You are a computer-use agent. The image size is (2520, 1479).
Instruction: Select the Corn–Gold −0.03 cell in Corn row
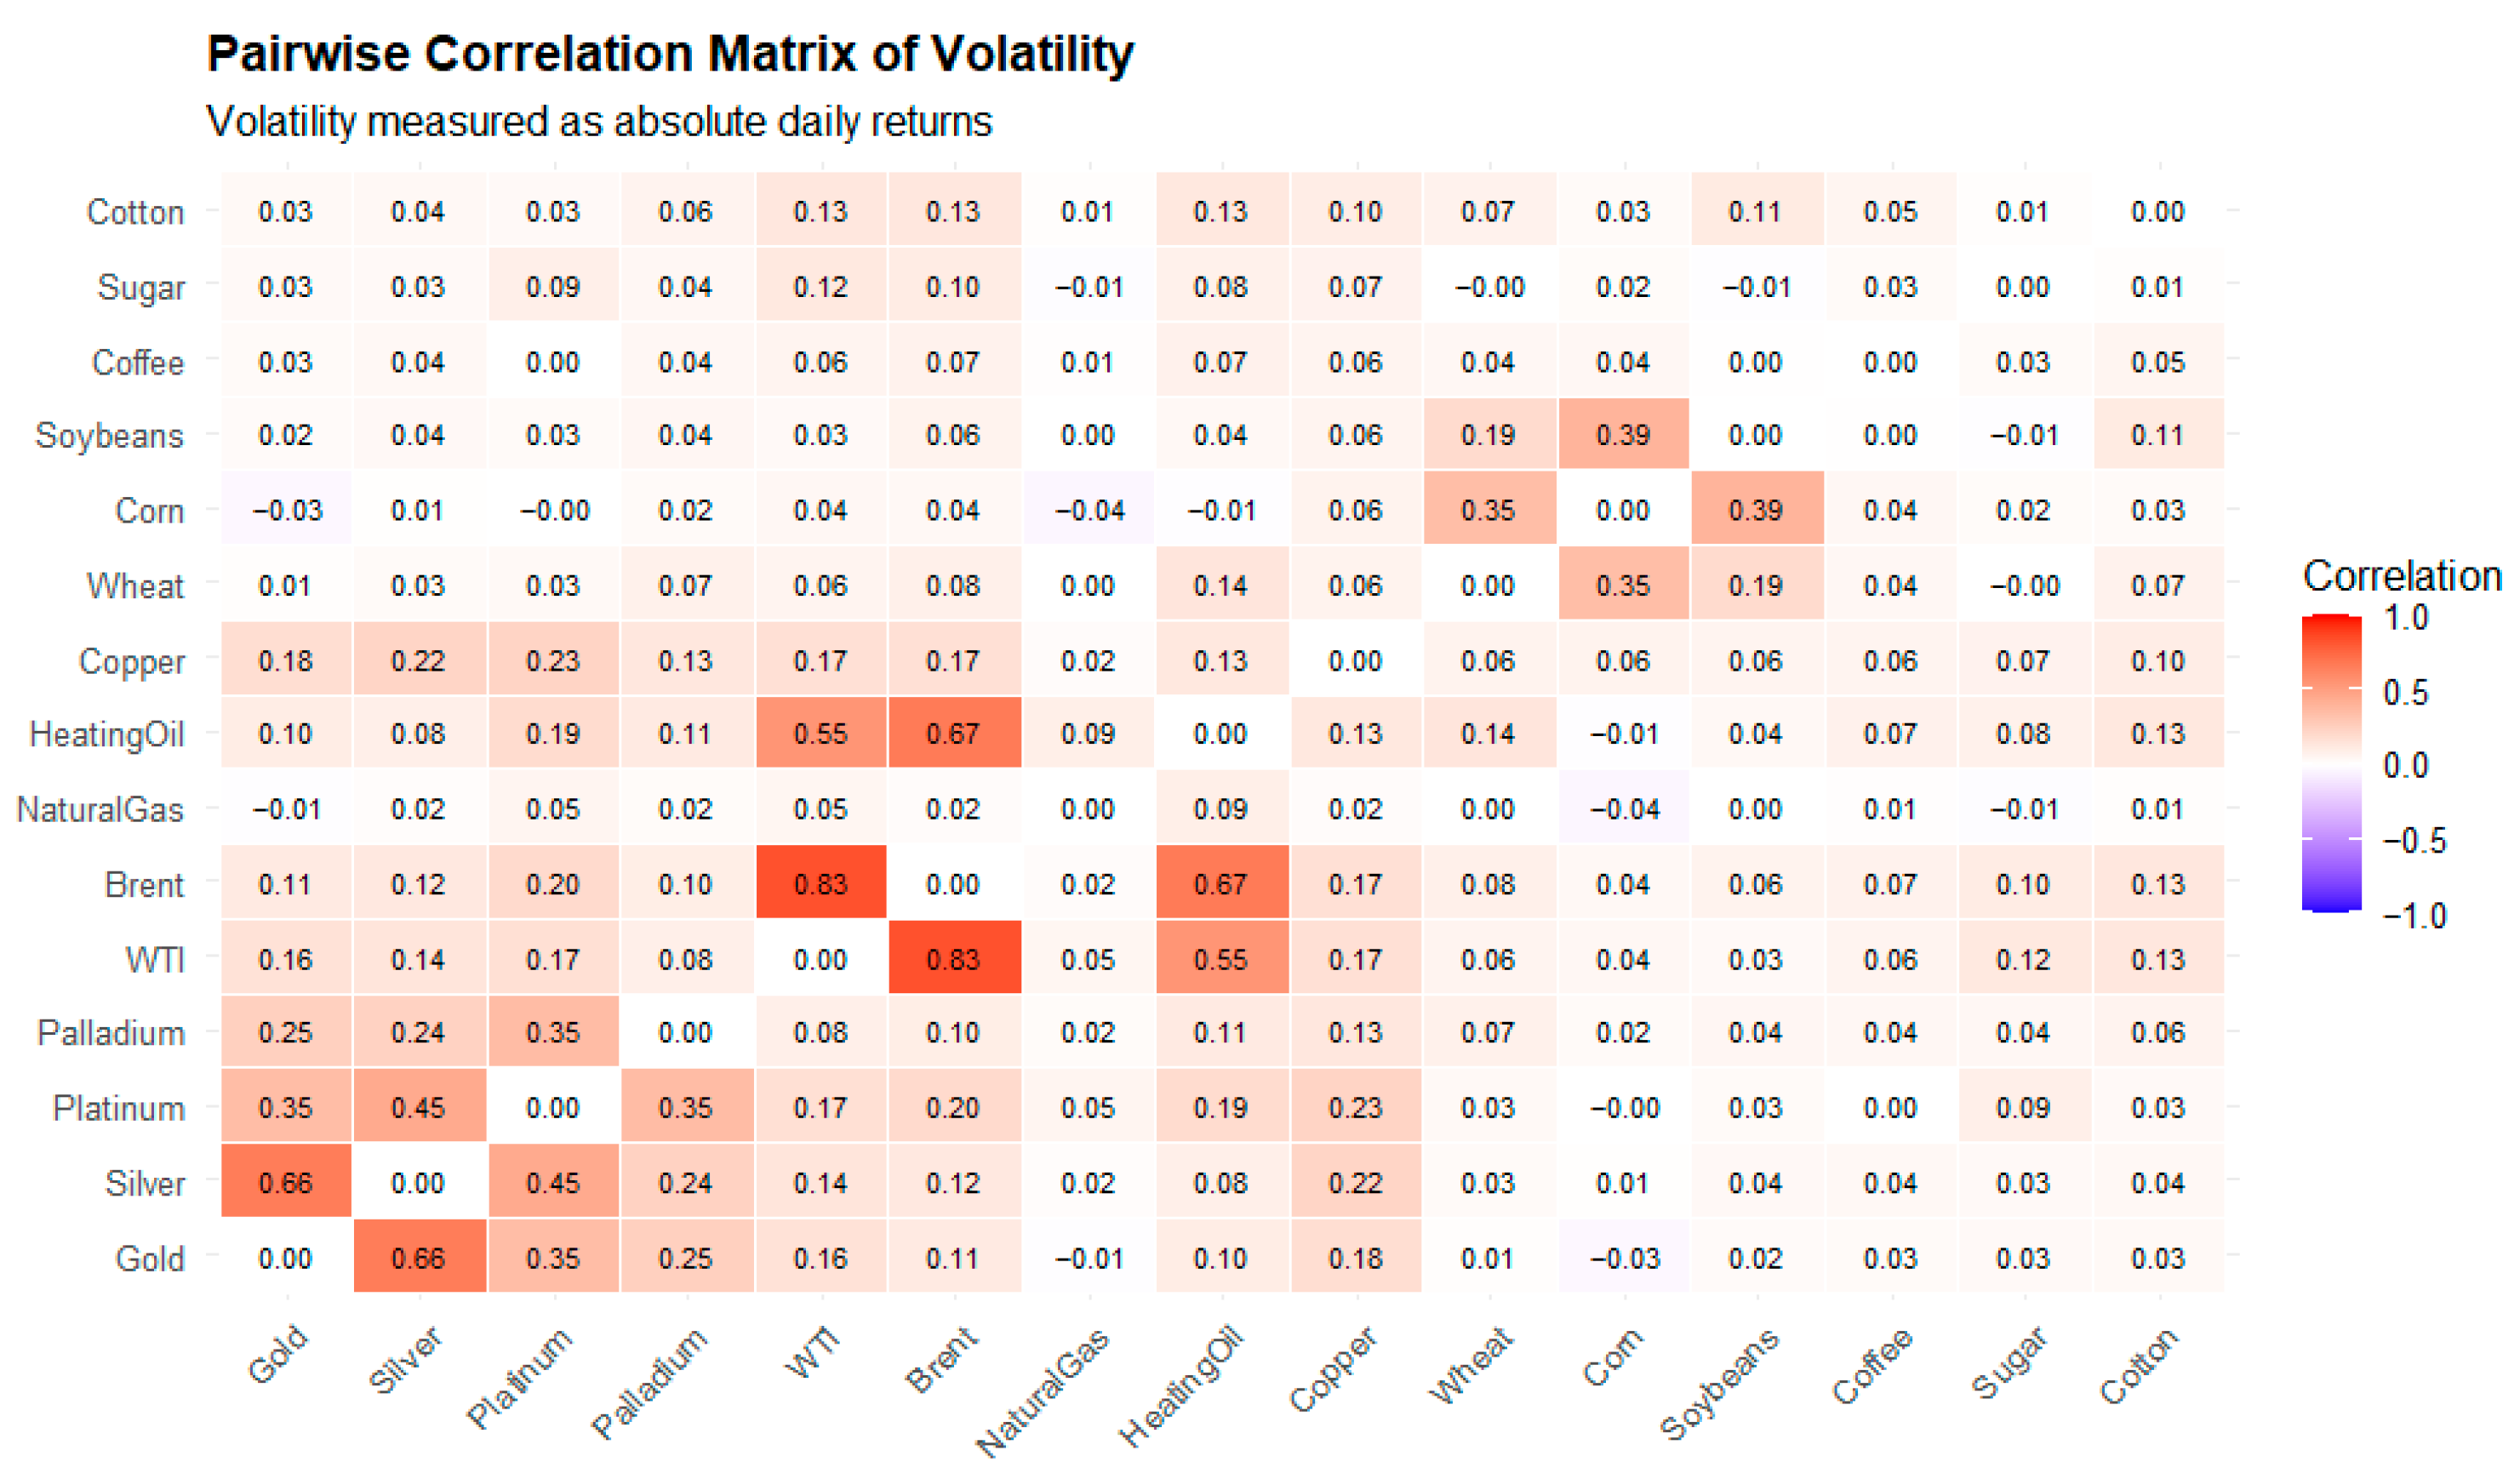tap(286, 509)
